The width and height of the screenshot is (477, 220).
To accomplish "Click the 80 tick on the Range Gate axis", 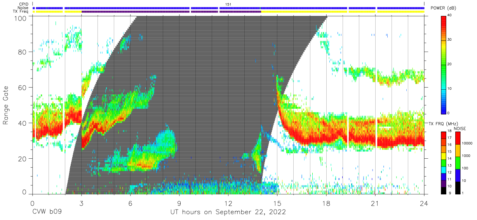I will tap(23, 52).
